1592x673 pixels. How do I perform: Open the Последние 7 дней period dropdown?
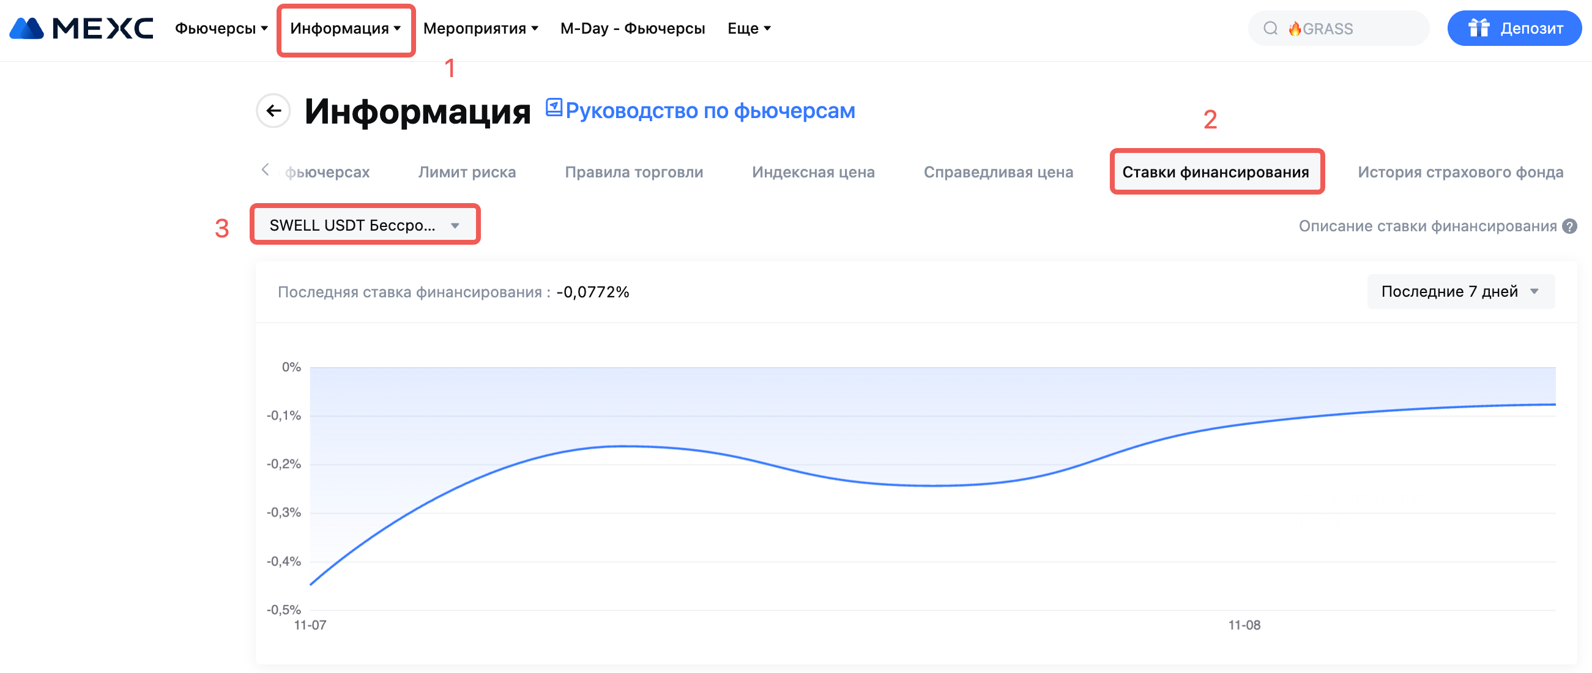coord(1460,292)
